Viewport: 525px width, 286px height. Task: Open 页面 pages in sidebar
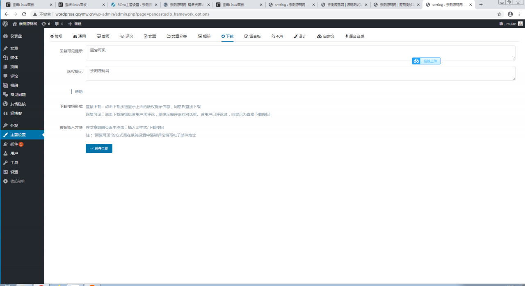point(22,67)
